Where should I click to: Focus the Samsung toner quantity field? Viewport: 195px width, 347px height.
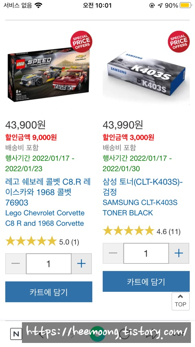pos(146,253)
